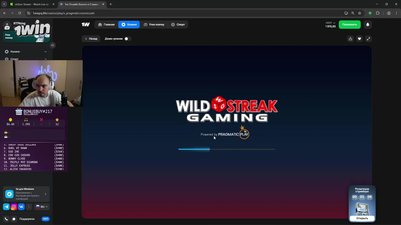Open the Chrome three-dot menu
The image size is (401, 225).
pyautogui.click(x=396, y=13)
